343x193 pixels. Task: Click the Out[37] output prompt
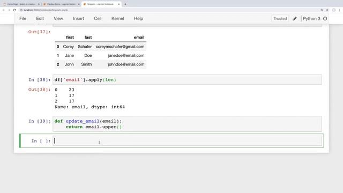tap(39, 32)
